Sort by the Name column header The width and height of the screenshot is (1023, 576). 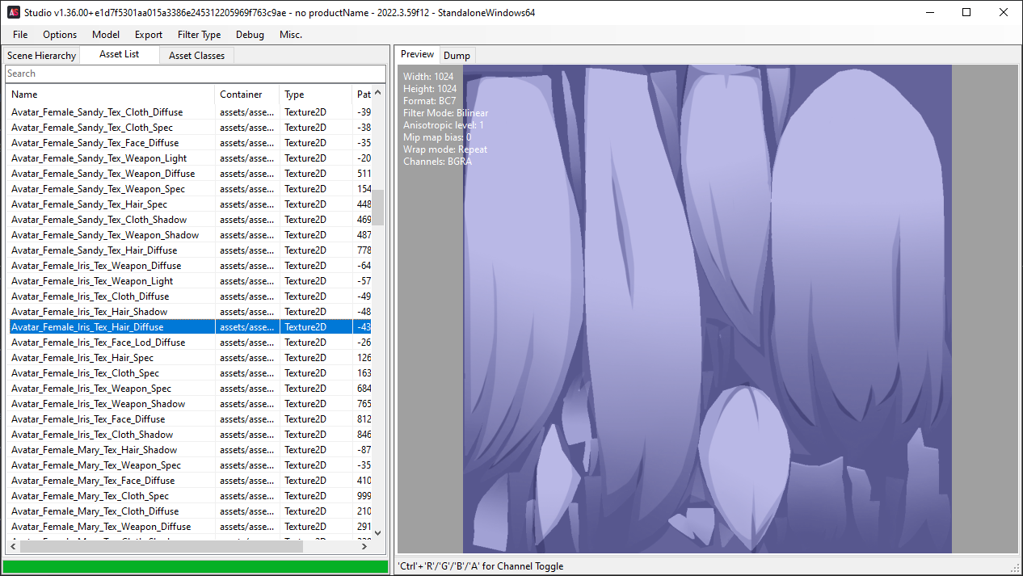111,95
